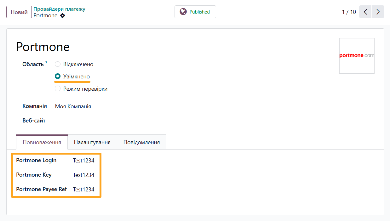This screenshot has height=221, width=390.
Task: Click the portmone.com logo image
Action: click(357, 56)
